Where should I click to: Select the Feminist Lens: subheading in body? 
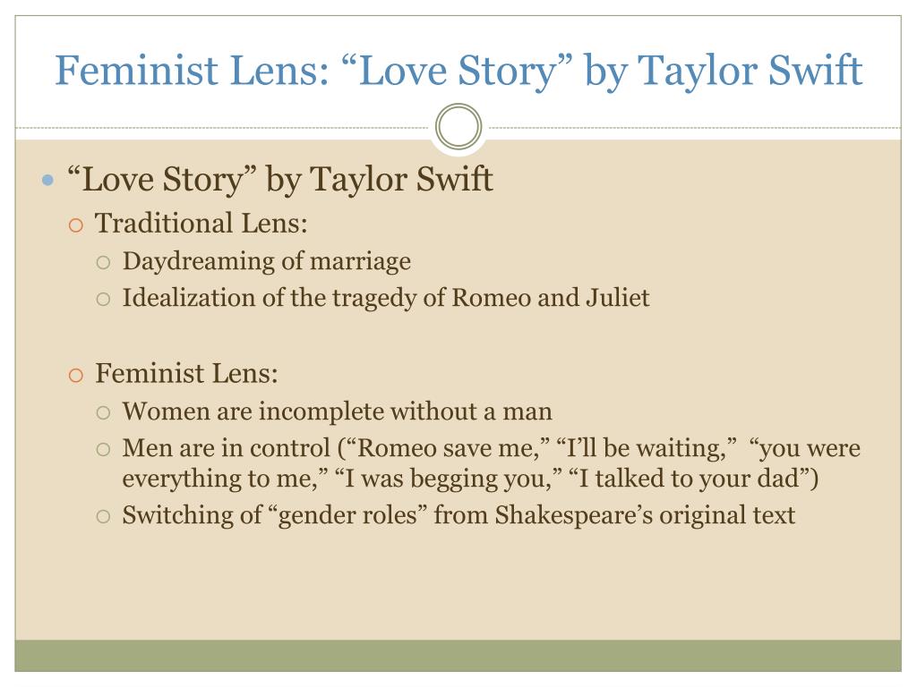click(x=186, y=373)
